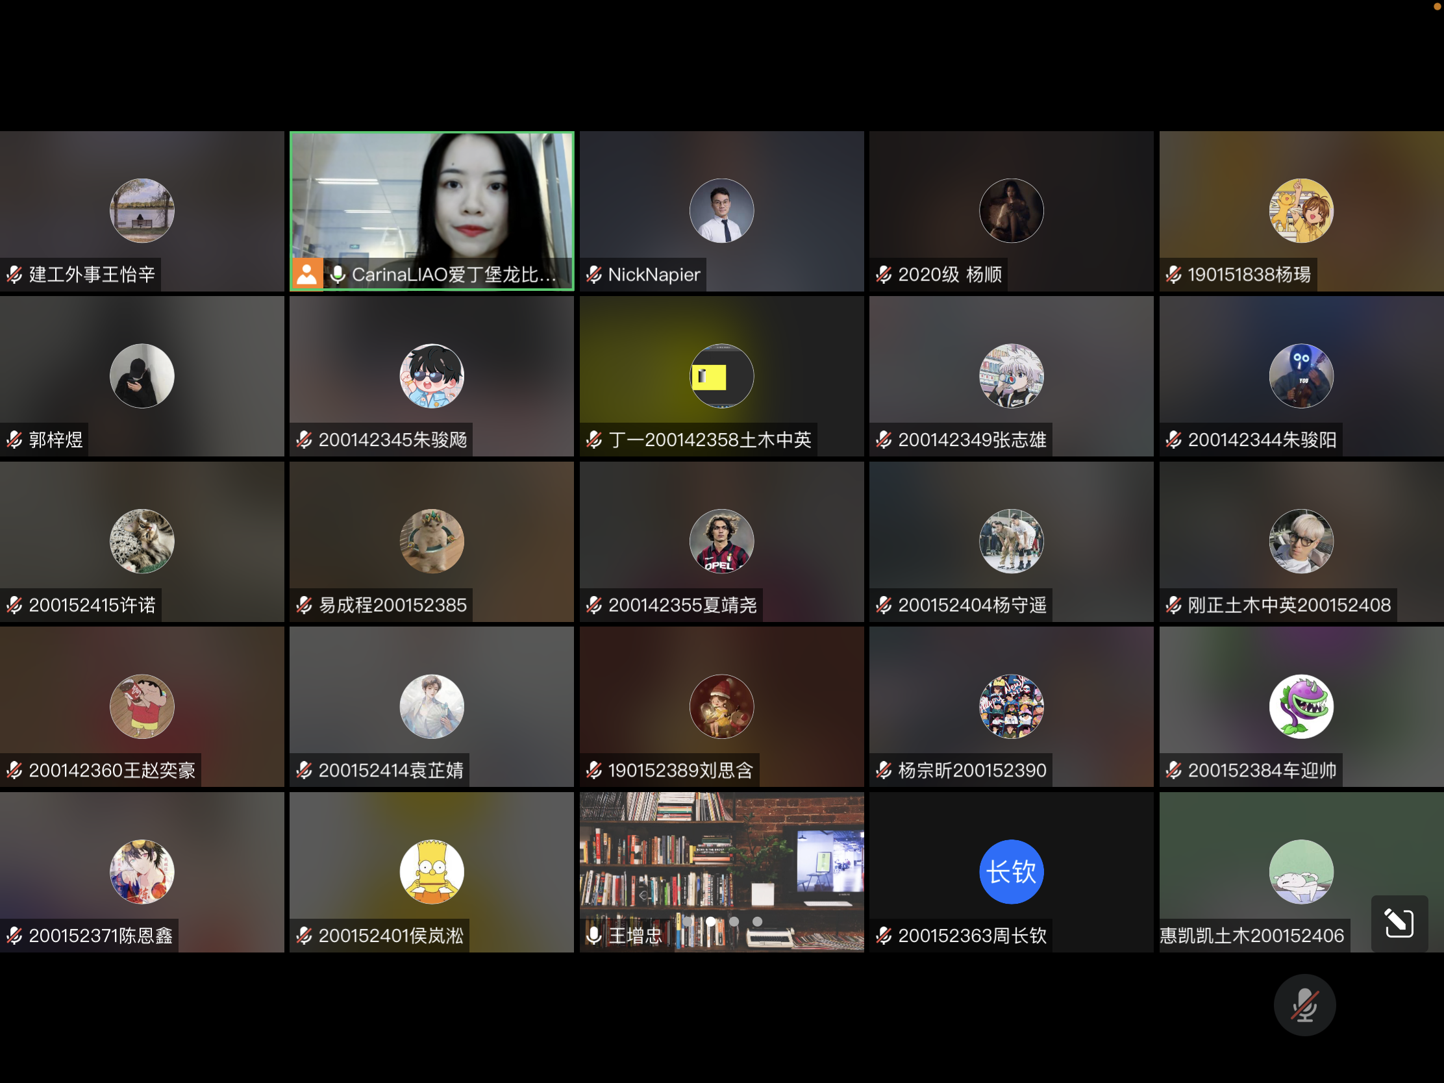Click the lake scenery avatar of 王怡辛
This screenshot has height=1083, width=1444.
coord(142,211)
